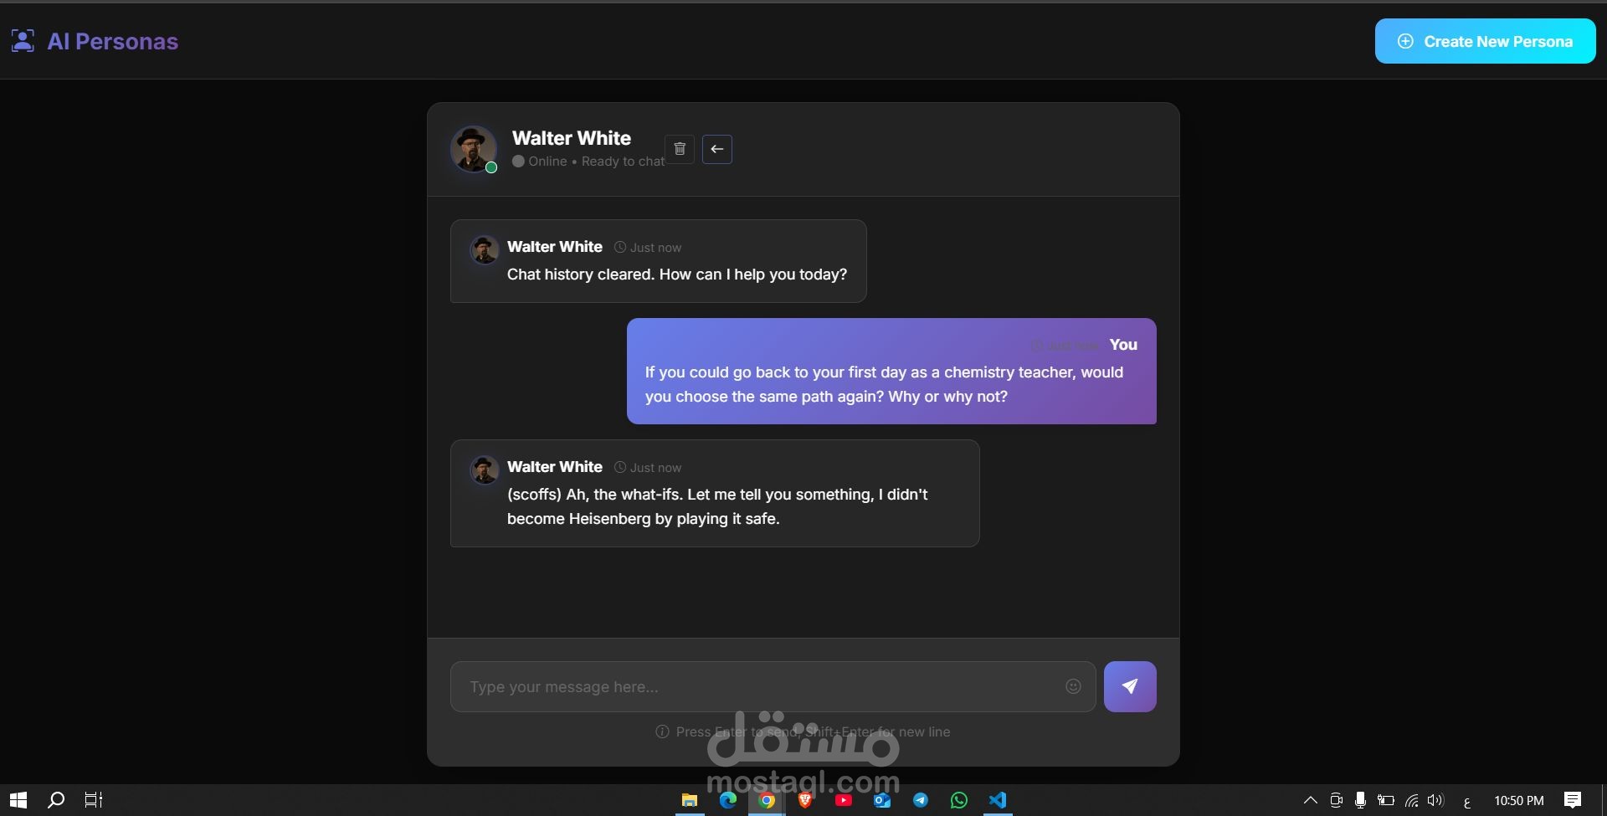Screen dimensions: 1607x816
Task: Select the 'Chat history cleared. How can I help you today?' text
Action: coord(677,275)
